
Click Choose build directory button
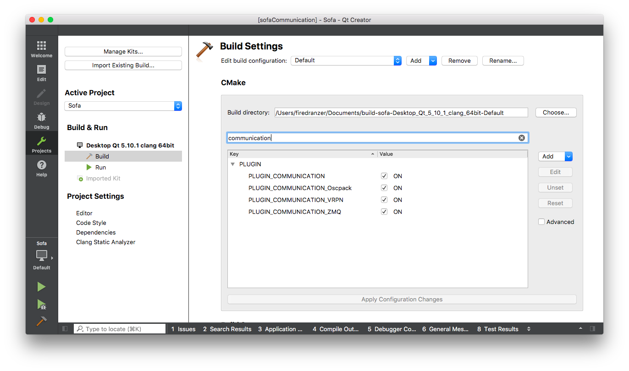tap(556, 112)
